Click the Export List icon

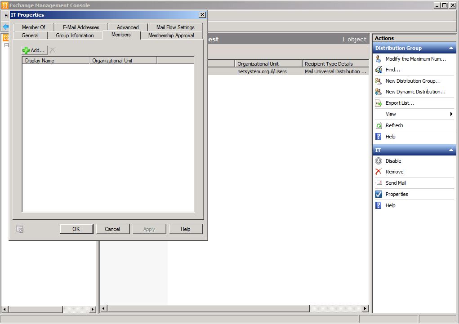tap(379, 103)
